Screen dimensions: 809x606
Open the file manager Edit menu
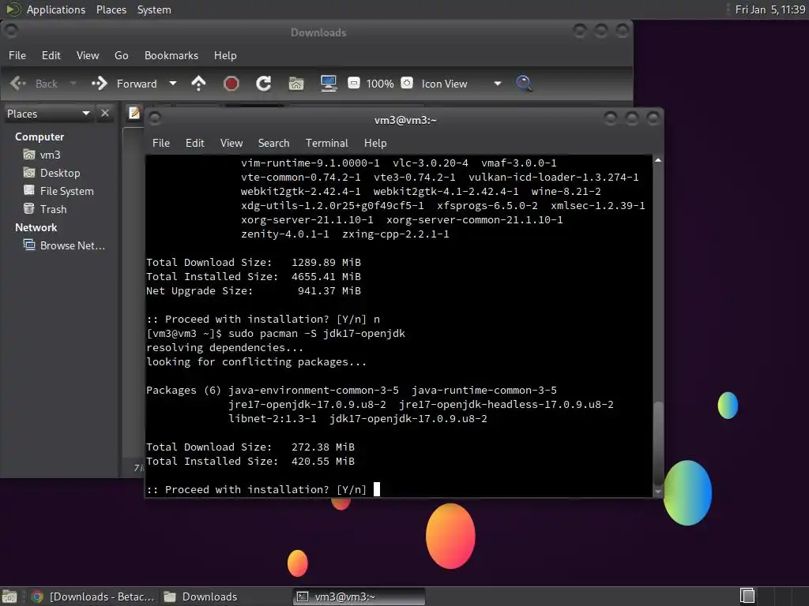click(x=51, y=55)
